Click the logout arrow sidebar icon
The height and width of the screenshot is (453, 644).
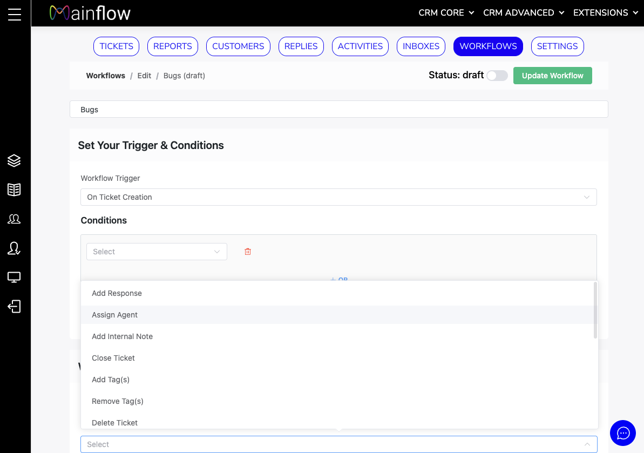14,307
